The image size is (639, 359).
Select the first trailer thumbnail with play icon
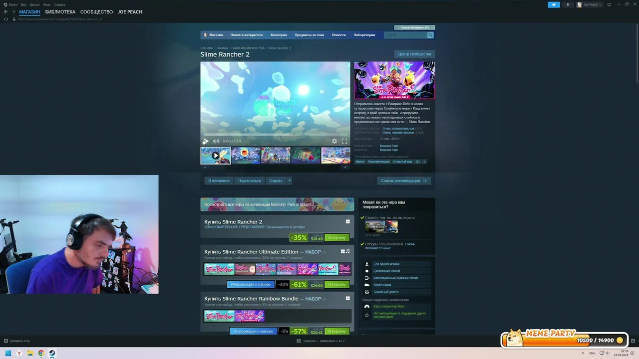pyautogui.click(x=216, y=156)
